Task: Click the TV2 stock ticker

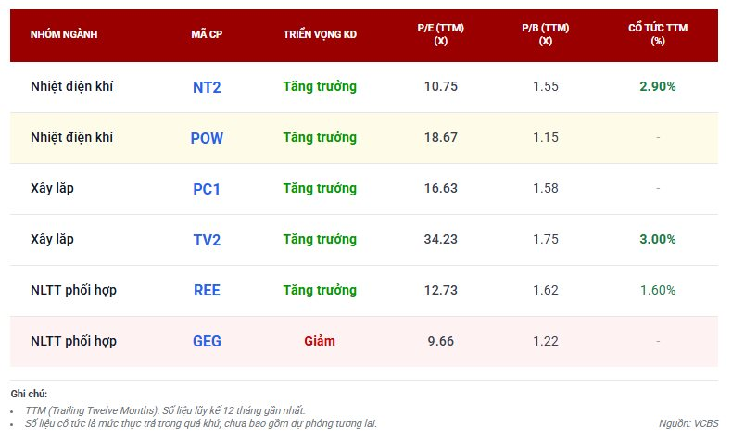Action: pos(207,239)
